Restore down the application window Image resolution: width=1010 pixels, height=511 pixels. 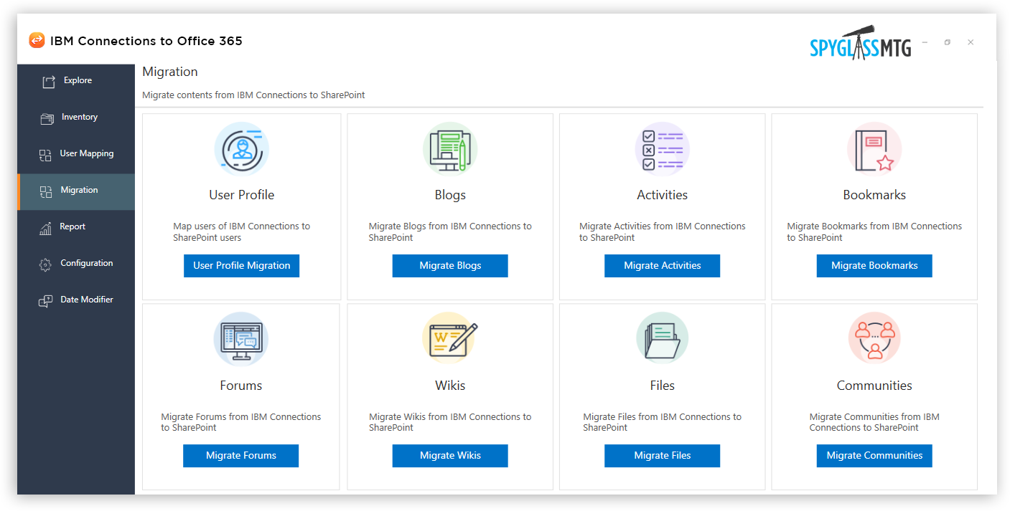tap(948, 42)
